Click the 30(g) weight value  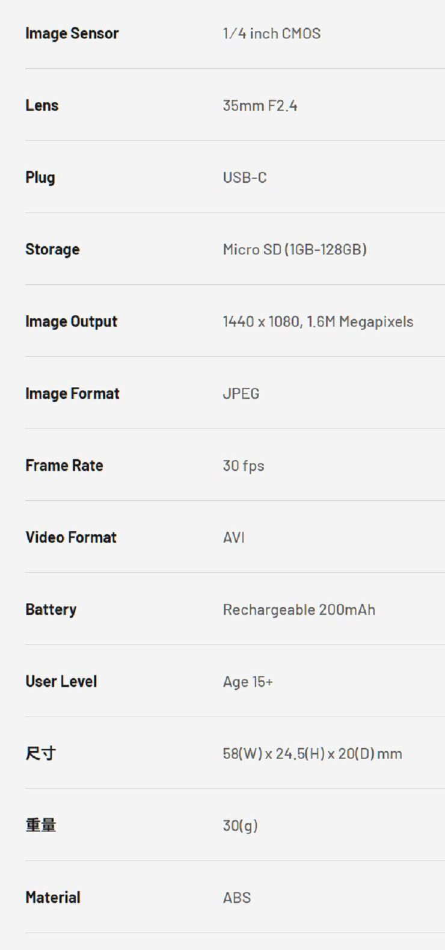pos(240,825)
